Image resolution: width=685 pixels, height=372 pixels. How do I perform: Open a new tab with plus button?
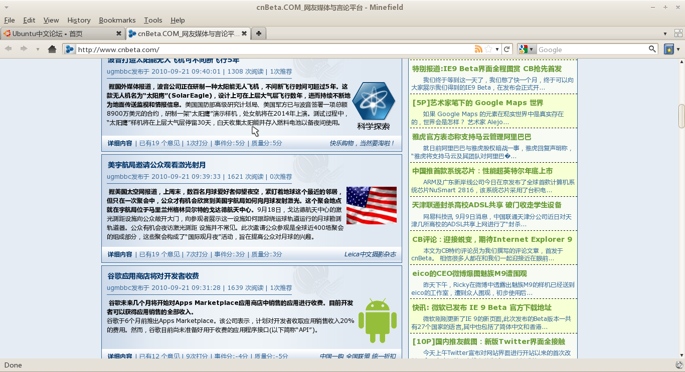[x=258, y=34]
